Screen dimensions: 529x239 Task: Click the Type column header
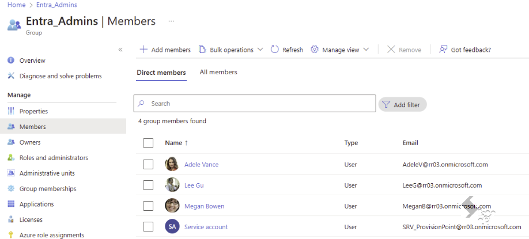pyautogui.click(x=351, y=143)
